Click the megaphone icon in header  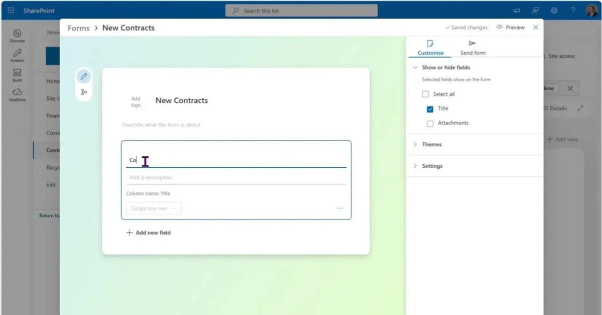click(517, 11)
